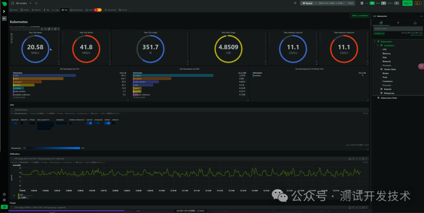The image size is (424, 213).
Task: Select Discovery in the chart tree
Action: (387, 85)
